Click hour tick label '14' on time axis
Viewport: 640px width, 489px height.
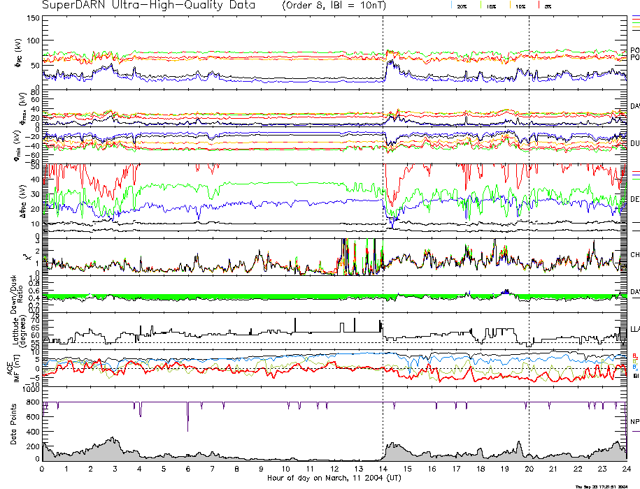coord(383,469)
